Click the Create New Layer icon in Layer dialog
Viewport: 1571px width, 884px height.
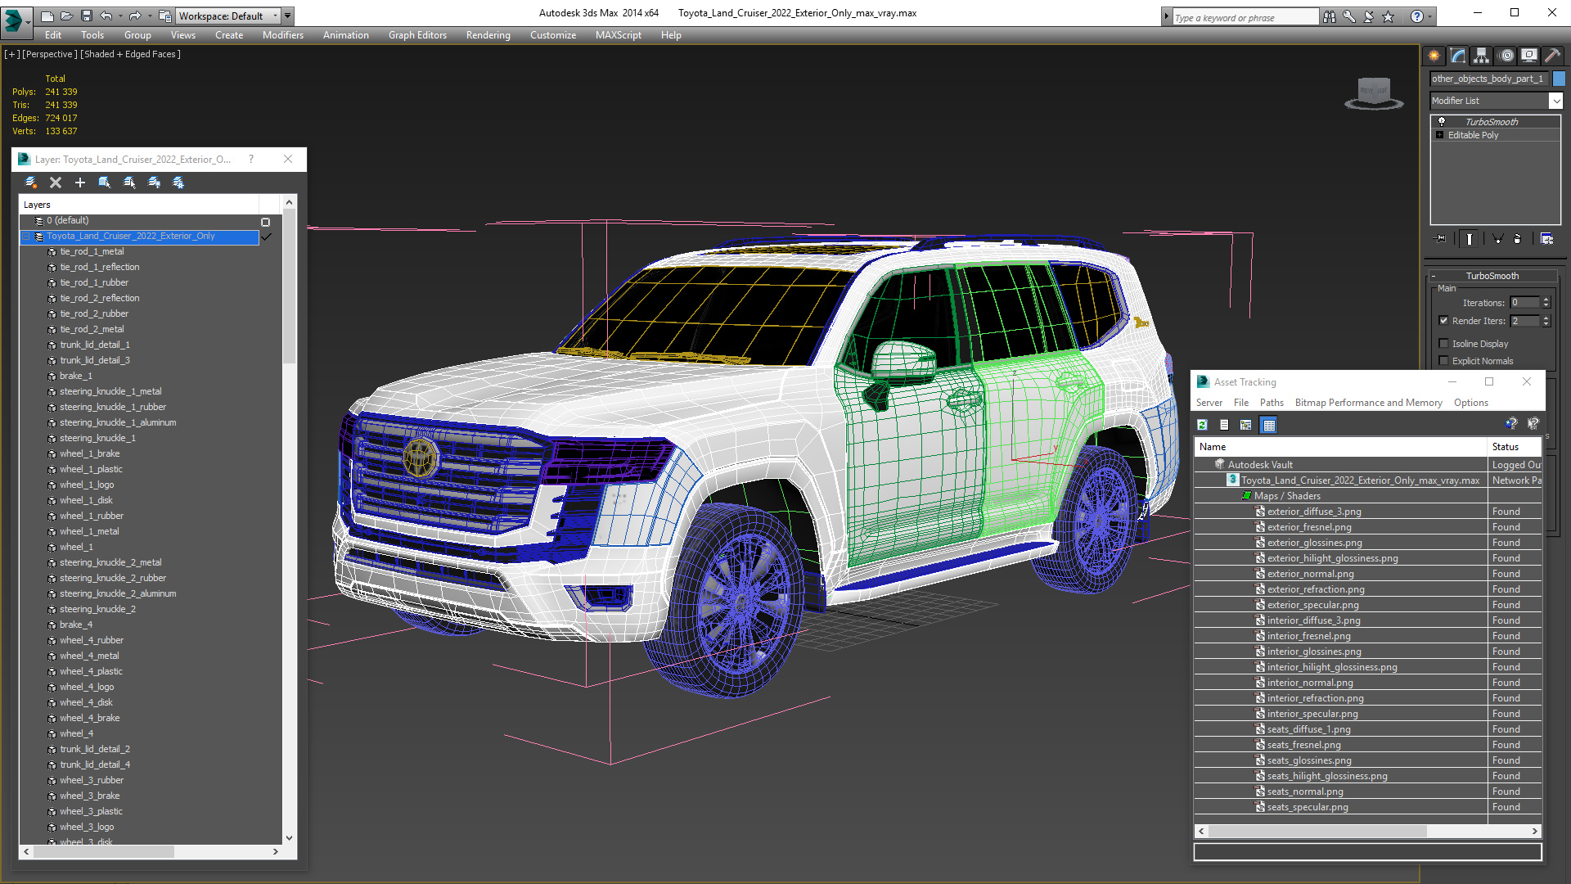click(x=31, y=183)
